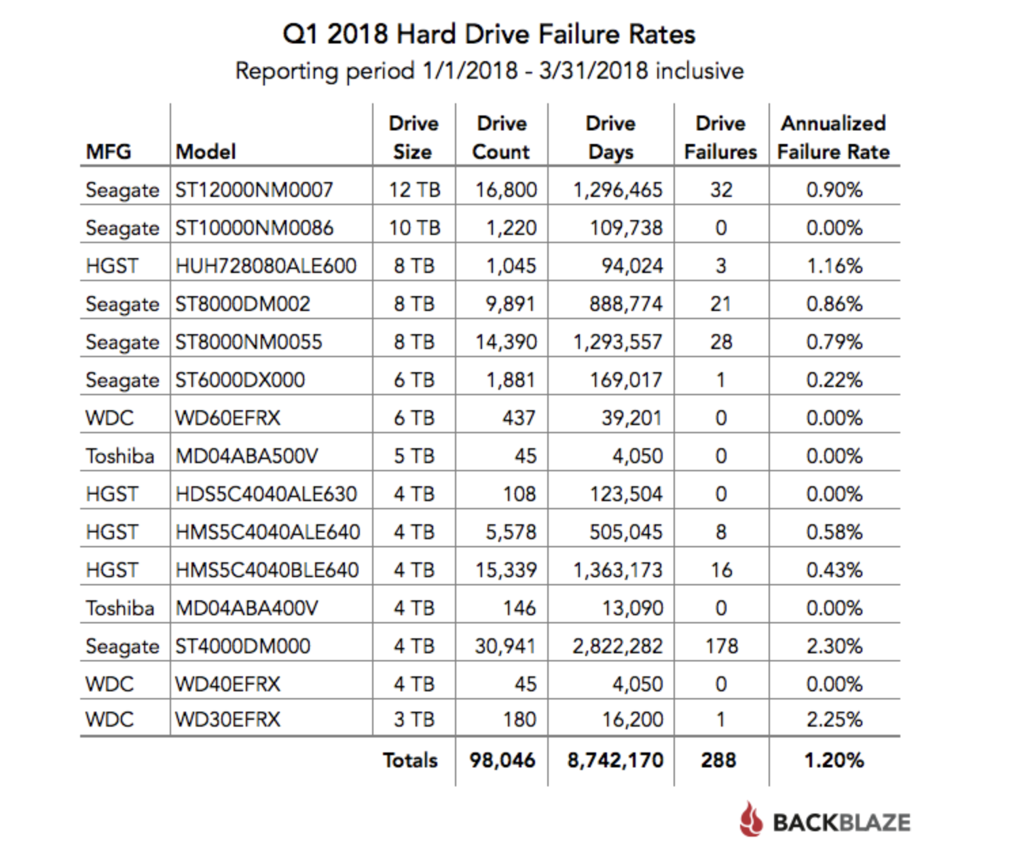Viewport: 1028px width, 857px height.
Task: Select model cell ST6000DX000
Action: (x=240, y=380)
